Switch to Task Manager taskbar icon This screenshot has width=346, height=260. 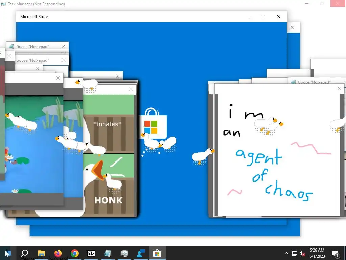click(124, 253)
